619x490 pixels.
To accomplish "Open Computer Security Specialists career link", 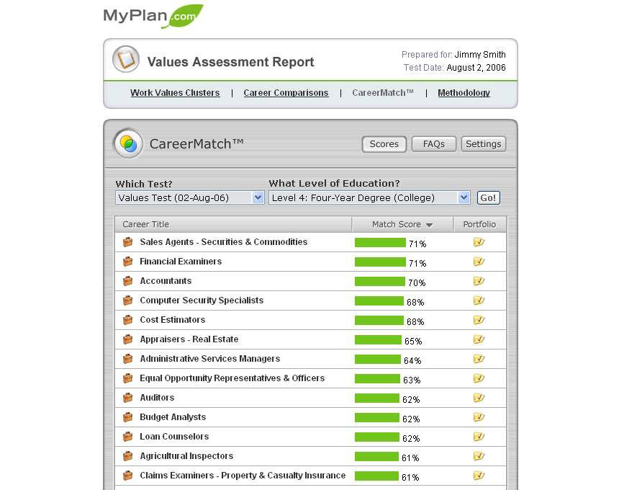I will click(202, 300).
